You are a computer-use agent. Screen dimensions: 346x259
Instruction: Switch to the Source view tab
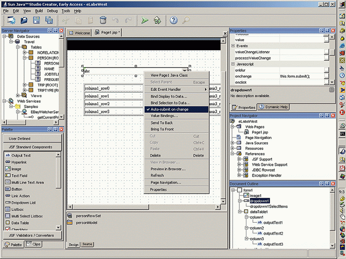click(87, 244)
